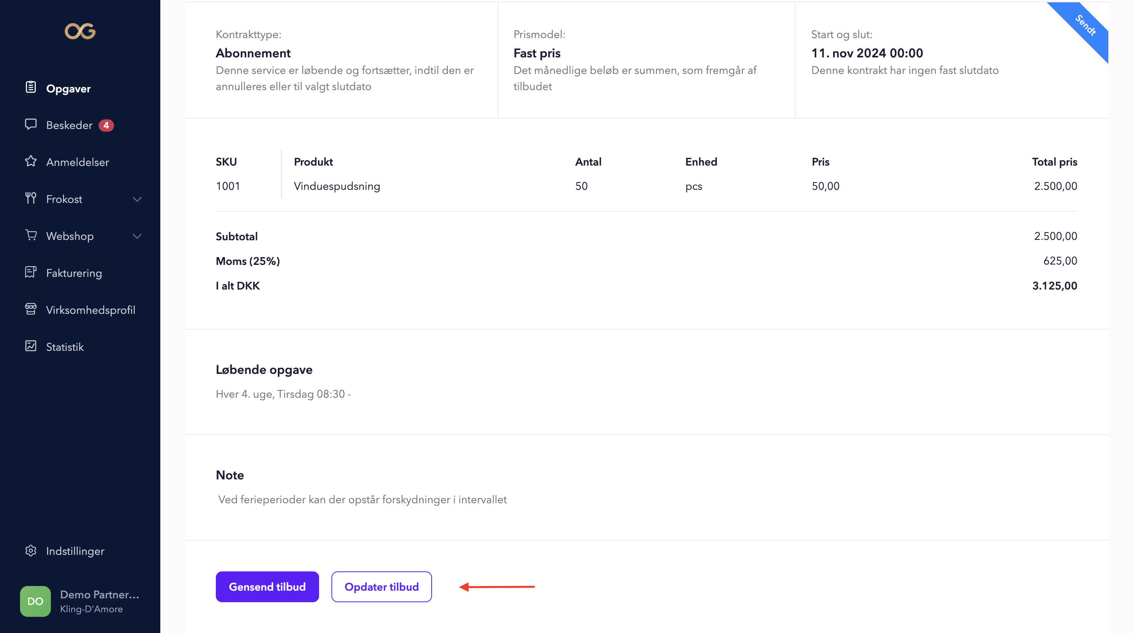Click the Statistik chart icon
This screenshot has height=633, width=1133.
31,346
